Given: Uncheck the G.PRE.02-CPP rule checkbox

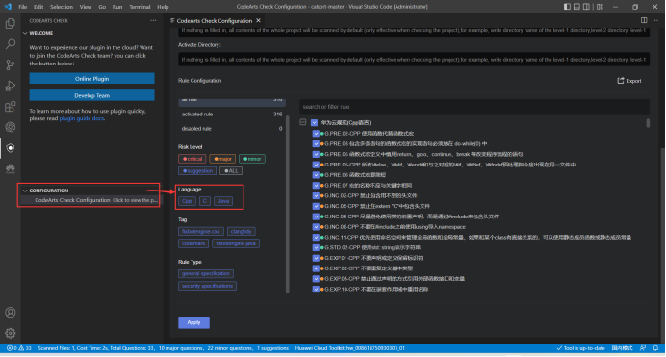Looking at the screenshot, I should pyautogui.click(x=316, y=134).
